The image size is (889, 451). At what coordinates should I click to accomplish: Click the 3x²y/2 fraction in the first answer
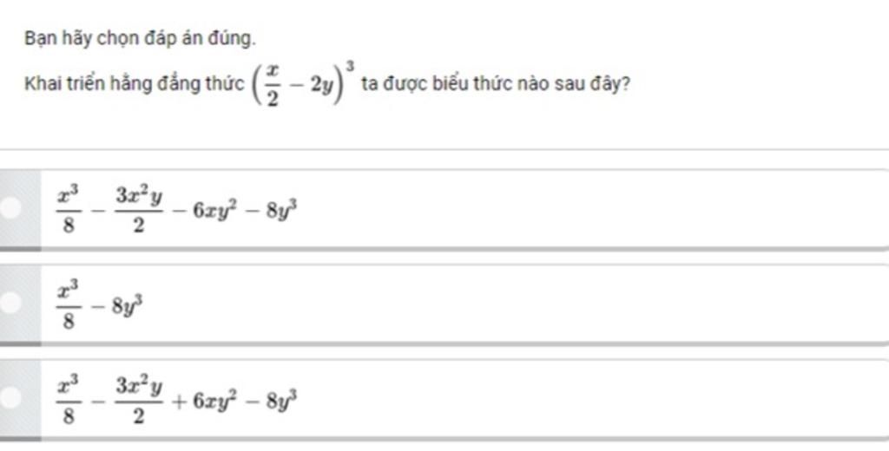pos(139,210)
